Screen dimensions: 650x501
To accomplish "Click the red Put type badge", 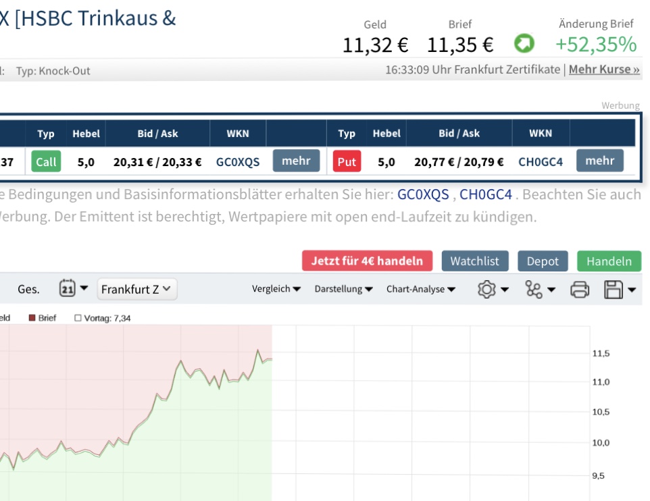I will (x=347, y=161).
